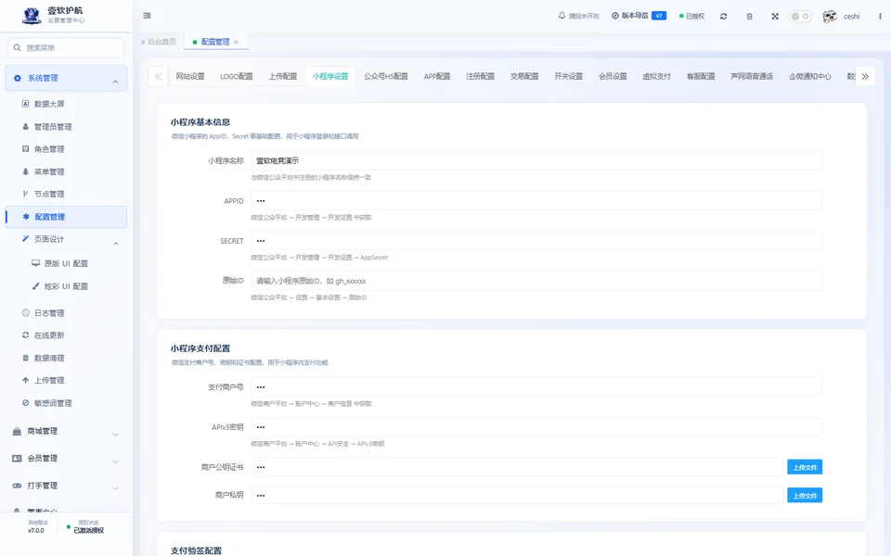Click the 菜单管理 icon
The image size is (891, 556).
pos(26,171)
